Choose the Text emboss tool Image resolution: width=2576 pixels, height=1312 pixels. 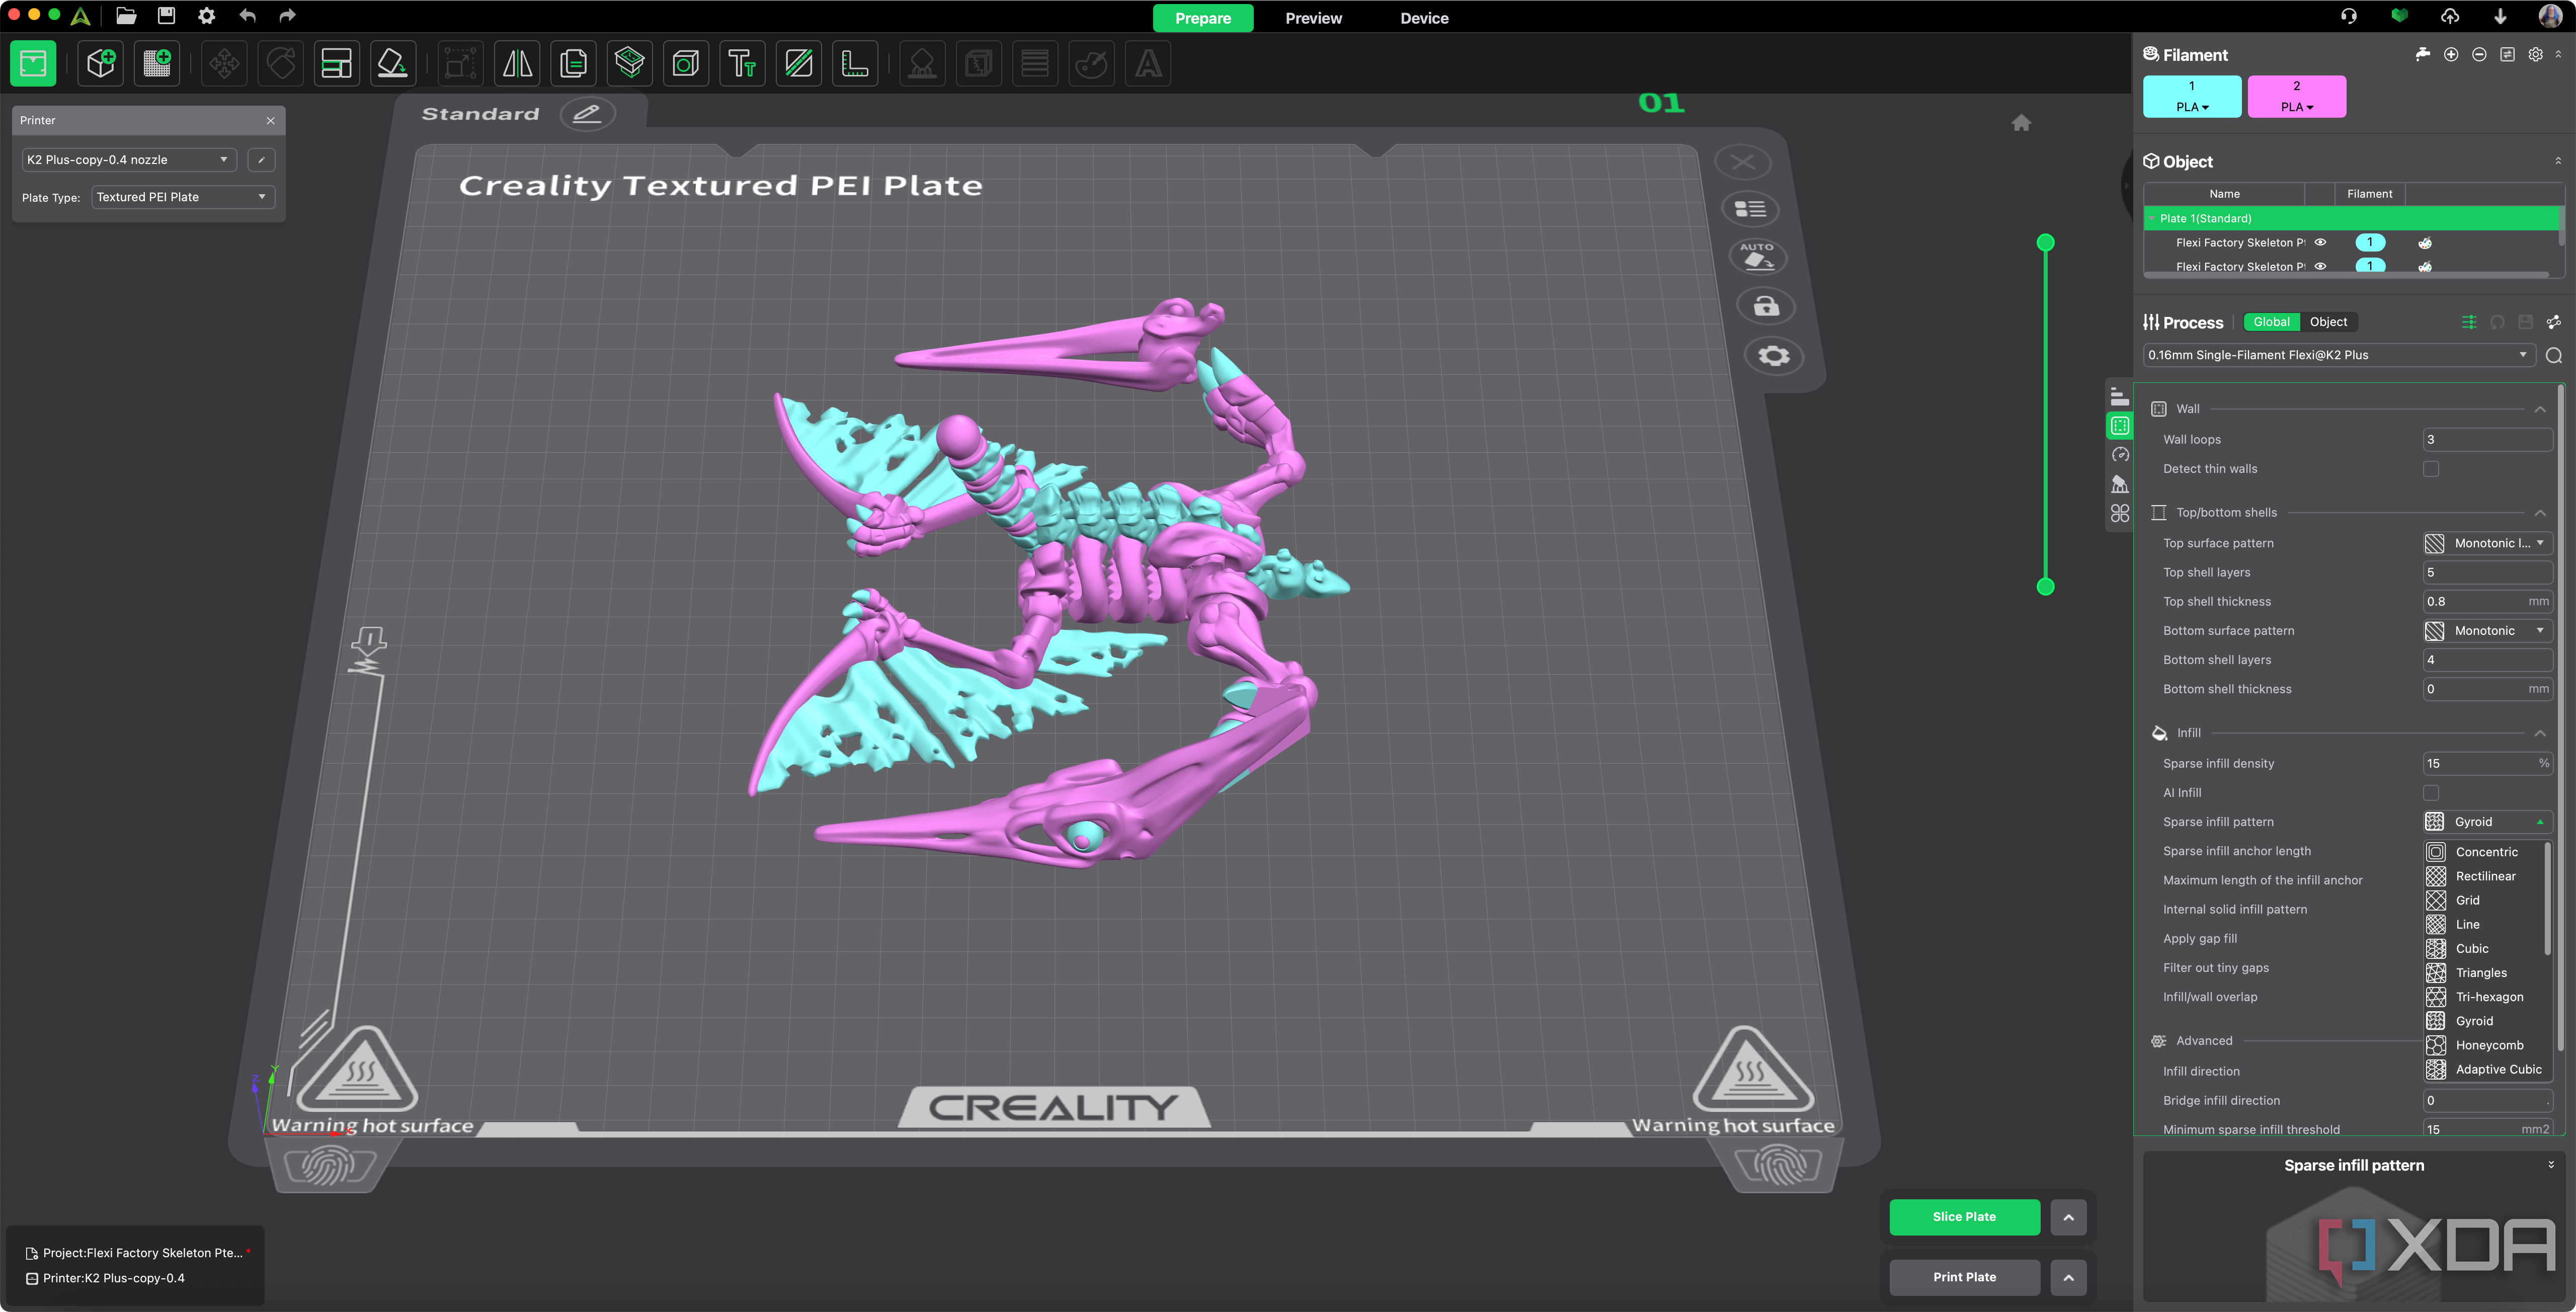pos(742,64)
